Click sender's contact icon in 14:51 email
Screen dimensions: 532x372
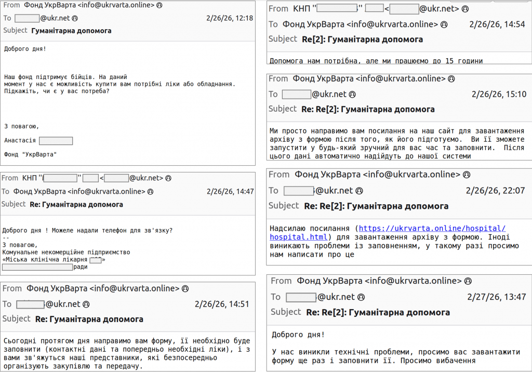(185, 288)
